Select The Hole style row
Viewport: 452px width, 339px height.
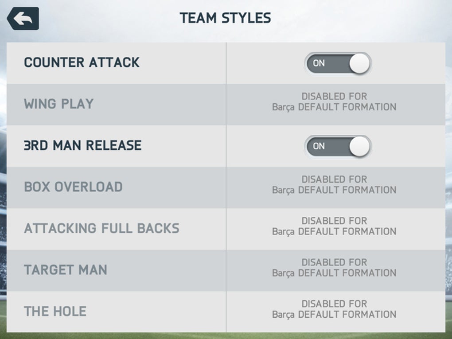click(x=226, y=312)
